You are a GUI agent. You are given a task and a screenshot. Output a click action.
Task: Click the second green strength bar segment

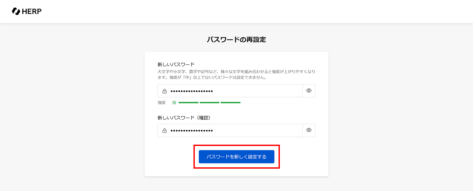tap(210, 103)
